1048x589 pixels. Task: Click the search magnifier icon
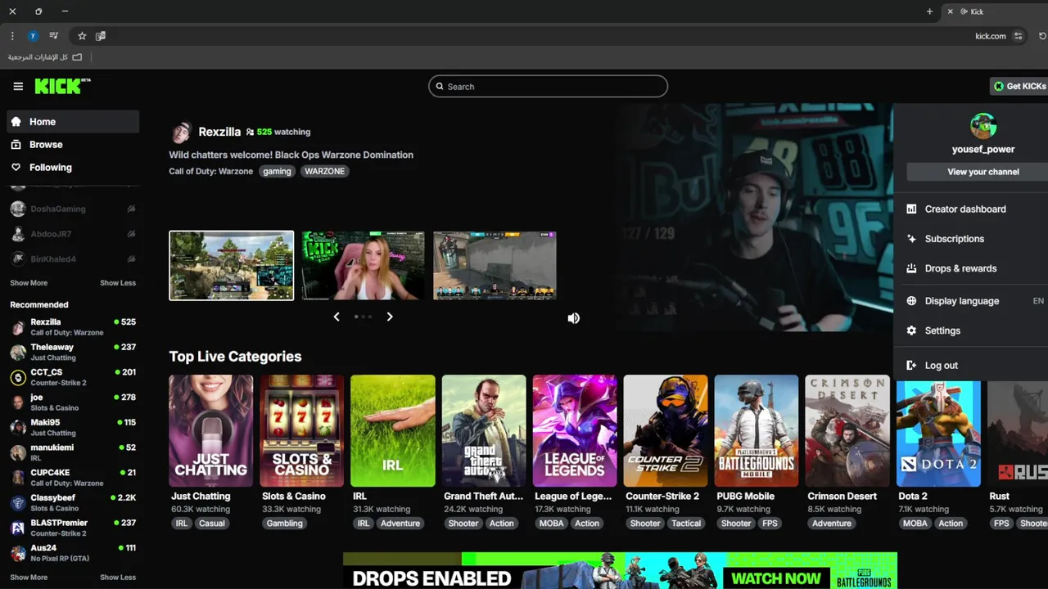click(x=440, y=87)
